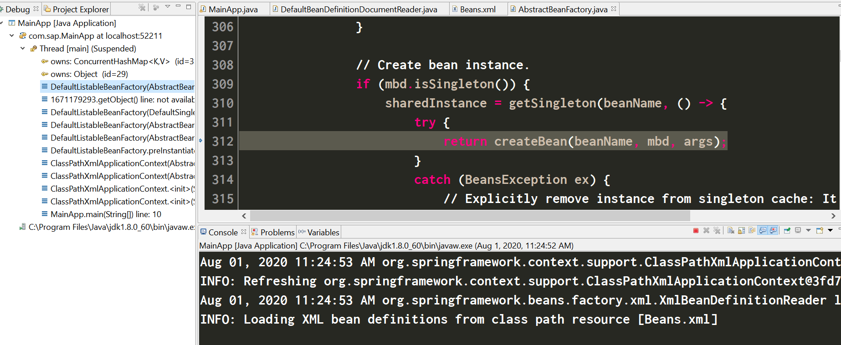Toggle Pin Console
The width and height of the screenshot is (841, 345).
tap(787, 231)
